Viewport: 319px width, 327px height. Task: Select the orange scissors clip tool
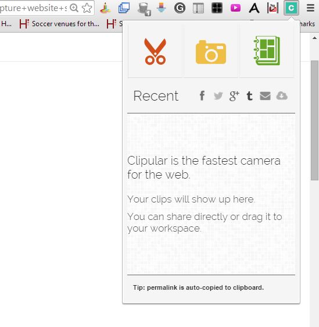pyautogui.click(x=155, y=52)
